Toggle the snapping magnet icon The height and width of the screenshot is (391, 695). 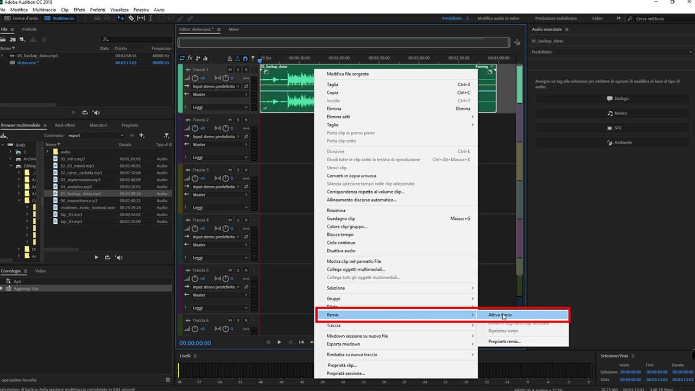click(245, 59)
